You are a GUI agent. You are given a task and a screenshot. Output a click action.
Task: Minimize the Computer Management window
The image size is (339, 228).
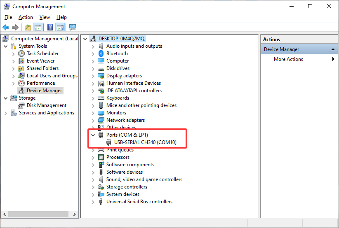292,6
